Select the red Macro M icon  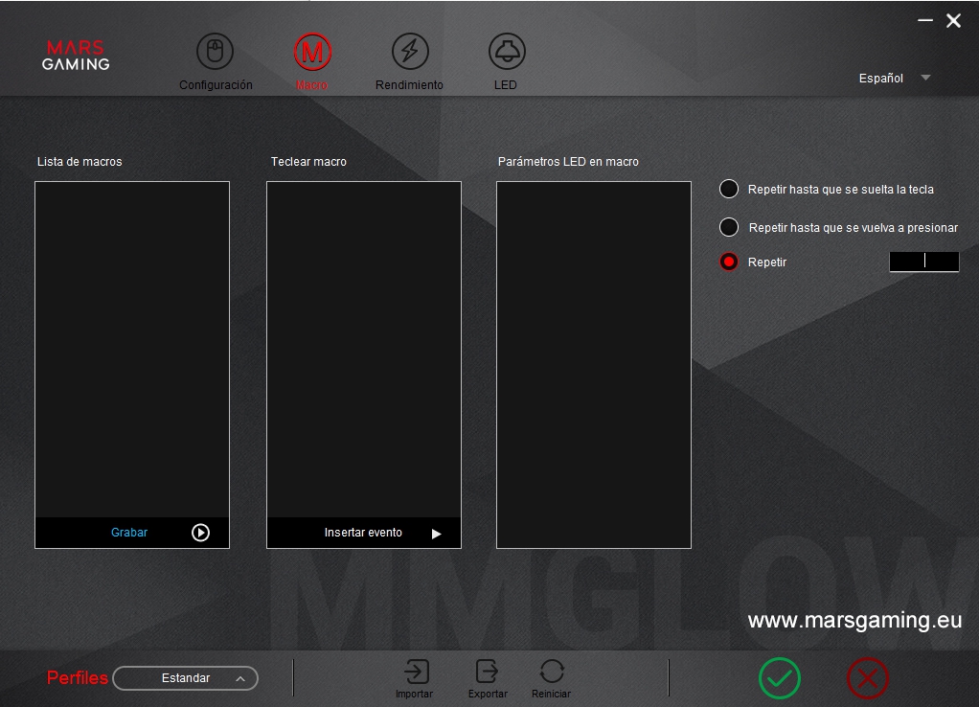312,51
